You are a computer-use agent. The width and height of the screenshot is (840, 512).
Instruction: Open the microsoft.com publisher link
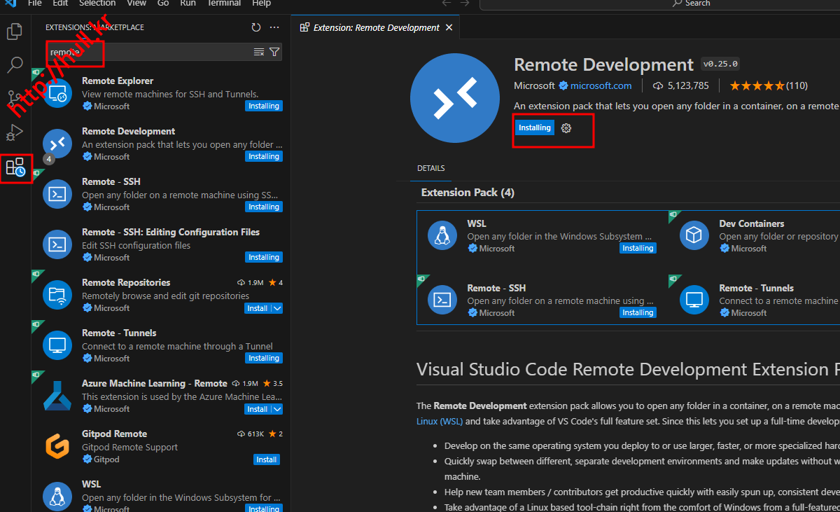click(601, 86)
